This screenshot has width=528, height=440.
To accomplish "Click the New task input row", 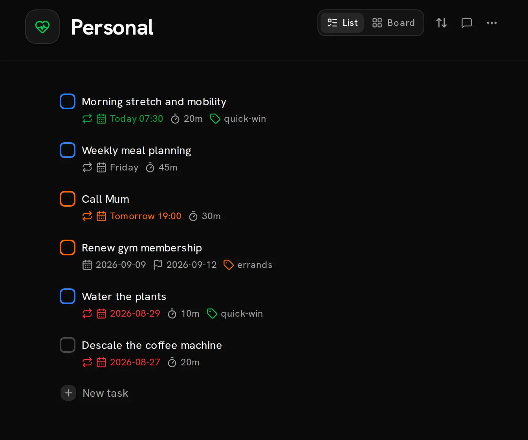I will pos(94,393).
